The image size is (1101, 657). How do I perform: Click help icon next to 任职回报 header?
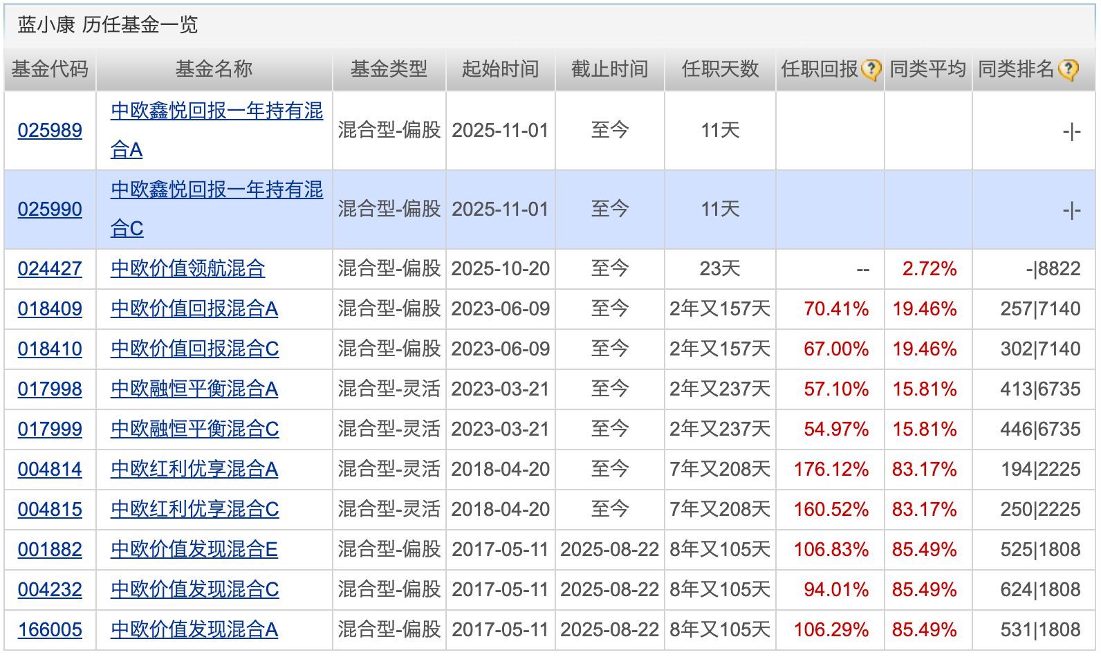[871, 70]
